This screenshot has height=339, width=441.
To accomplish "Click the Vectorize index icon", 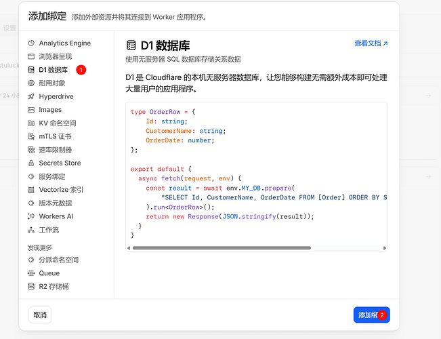I will tap(31, 190).
